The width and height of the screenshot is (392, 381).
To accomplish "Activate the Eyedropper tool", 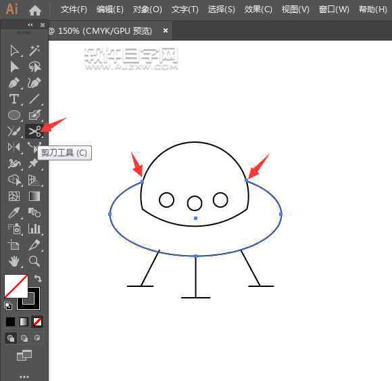I will click(14, 212).
